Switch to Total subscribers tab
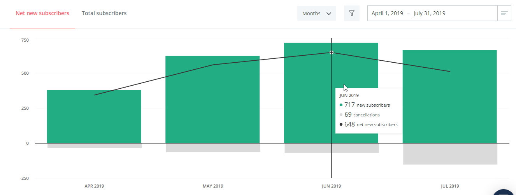 (104, 13)
